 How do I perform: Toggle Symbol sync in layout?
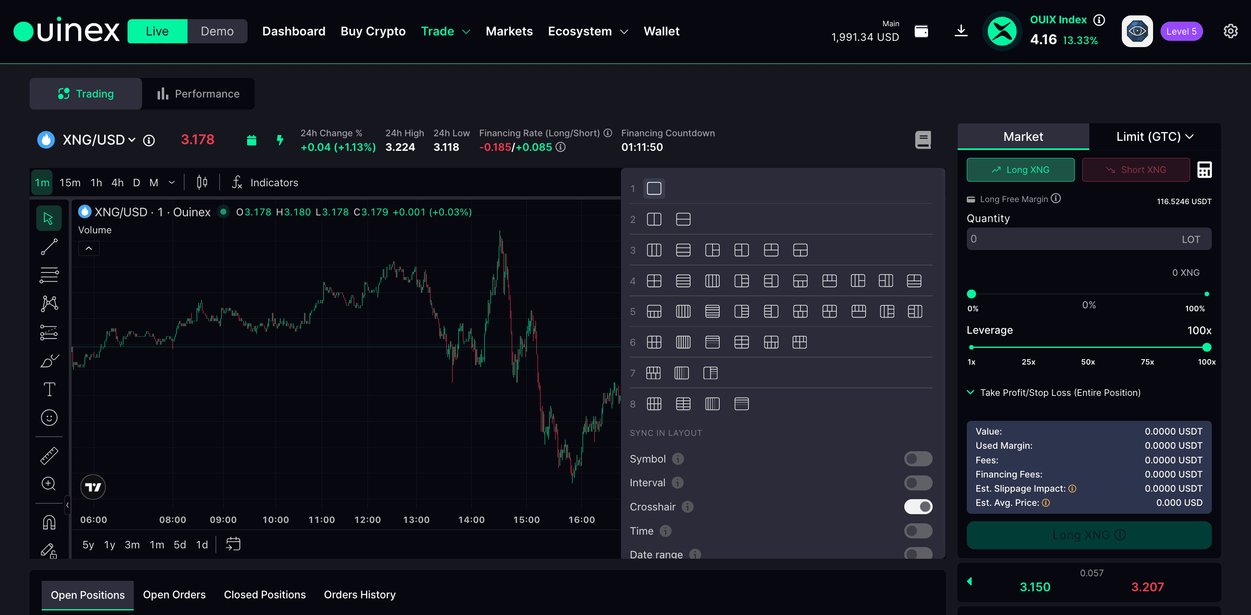918,459
